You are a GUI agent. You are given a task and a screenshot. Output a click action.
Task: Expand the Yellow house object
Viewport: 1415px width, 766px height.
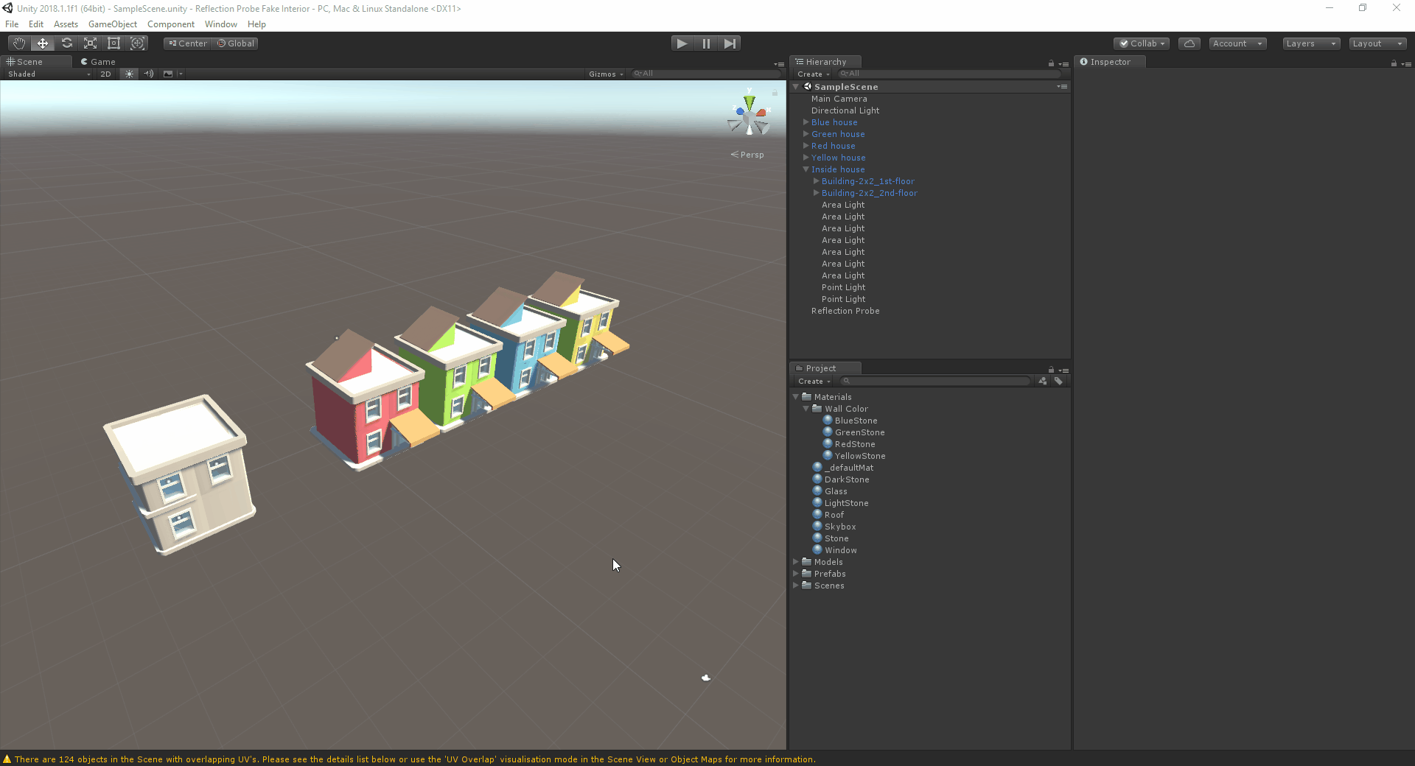(x=806, y=158)
